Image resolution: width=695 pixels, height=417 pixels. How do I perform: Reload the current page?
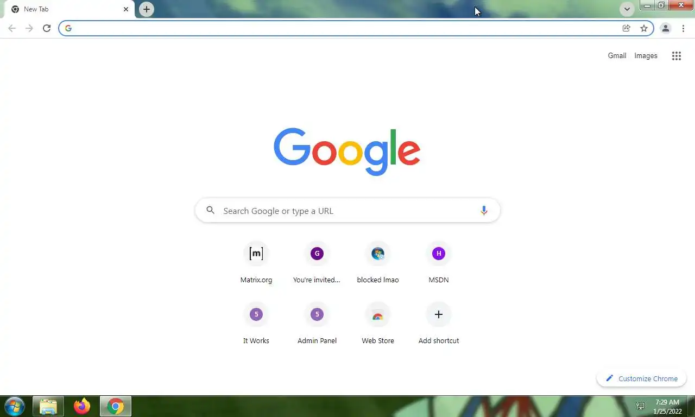(x=47, y=28)
